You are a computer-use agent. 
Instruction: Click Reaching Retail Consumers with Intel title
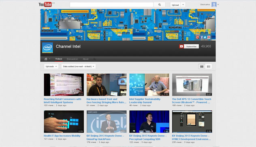coord(62,101)
